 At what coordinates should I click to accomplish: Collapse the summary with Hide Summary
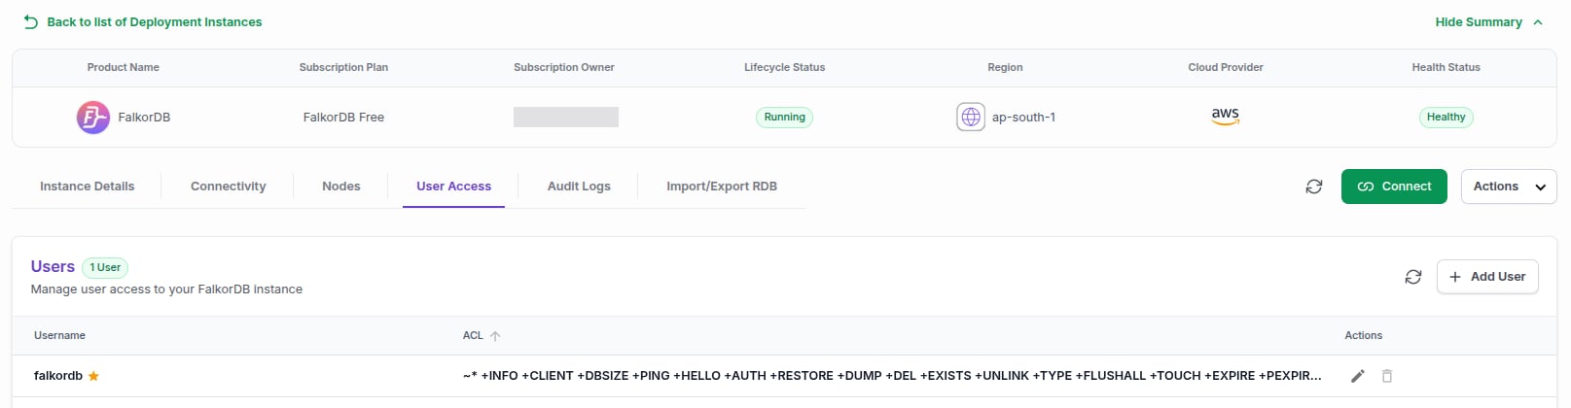pyautogui.click(x=1488, y=21)
